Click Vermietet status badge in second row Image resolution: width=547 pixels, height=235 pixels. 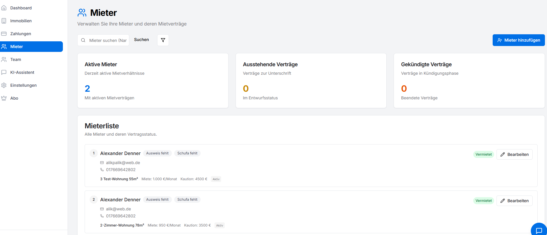[484, 201]
